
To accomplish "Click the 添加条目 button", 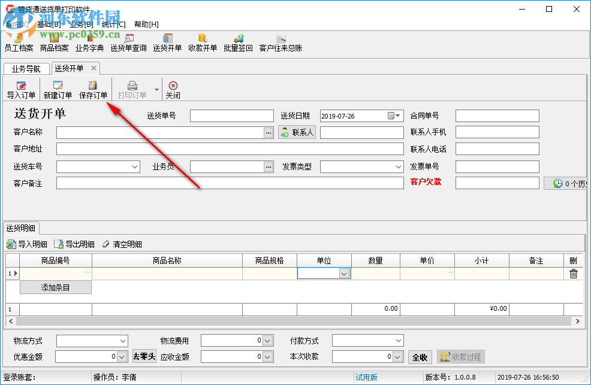I will 55,287.
